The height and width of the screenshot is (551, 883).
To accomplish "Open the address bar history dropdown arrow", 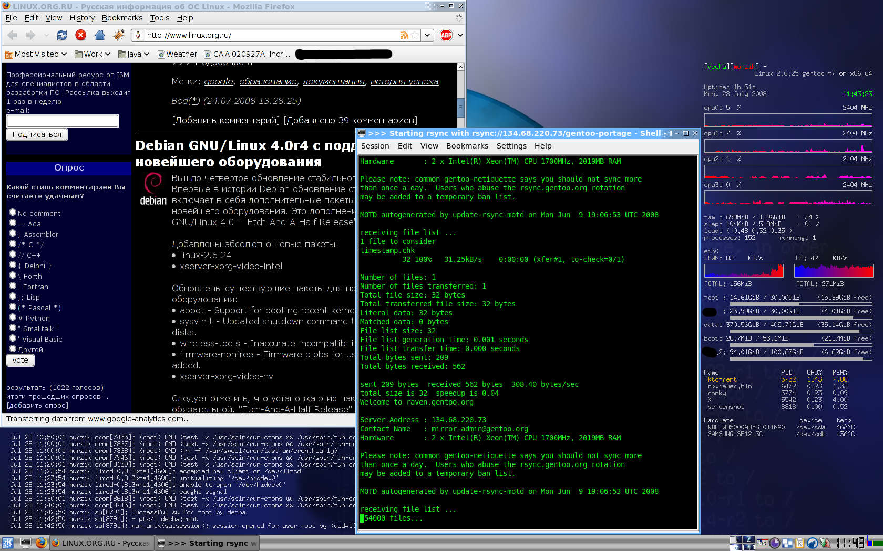I will (428, 35).
